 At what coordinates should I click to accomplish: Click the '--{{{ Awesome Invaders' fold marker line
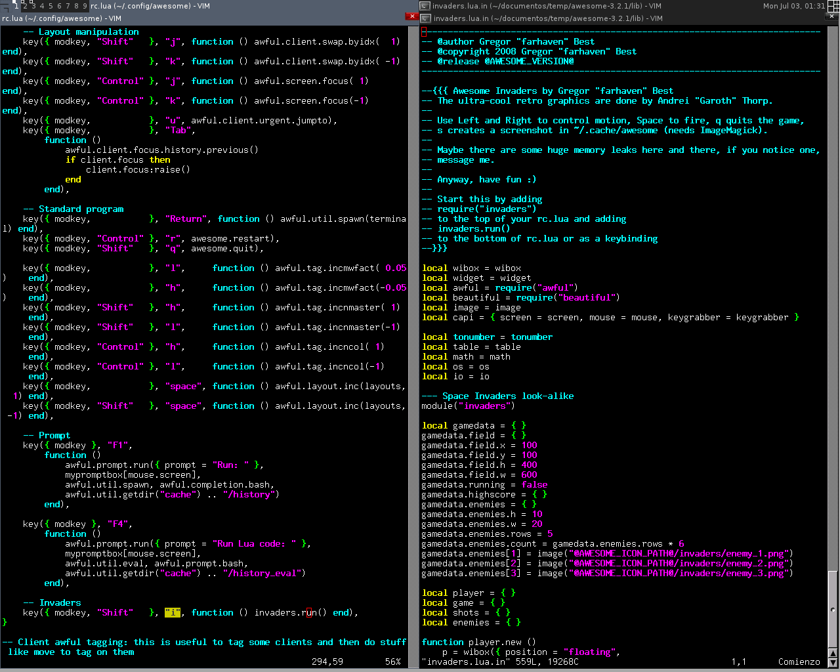[x=547, y=91]
